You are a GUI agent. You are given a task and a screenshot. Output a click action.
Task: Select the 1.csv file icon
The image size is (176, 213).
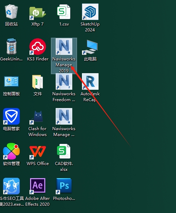coord(64,12)
